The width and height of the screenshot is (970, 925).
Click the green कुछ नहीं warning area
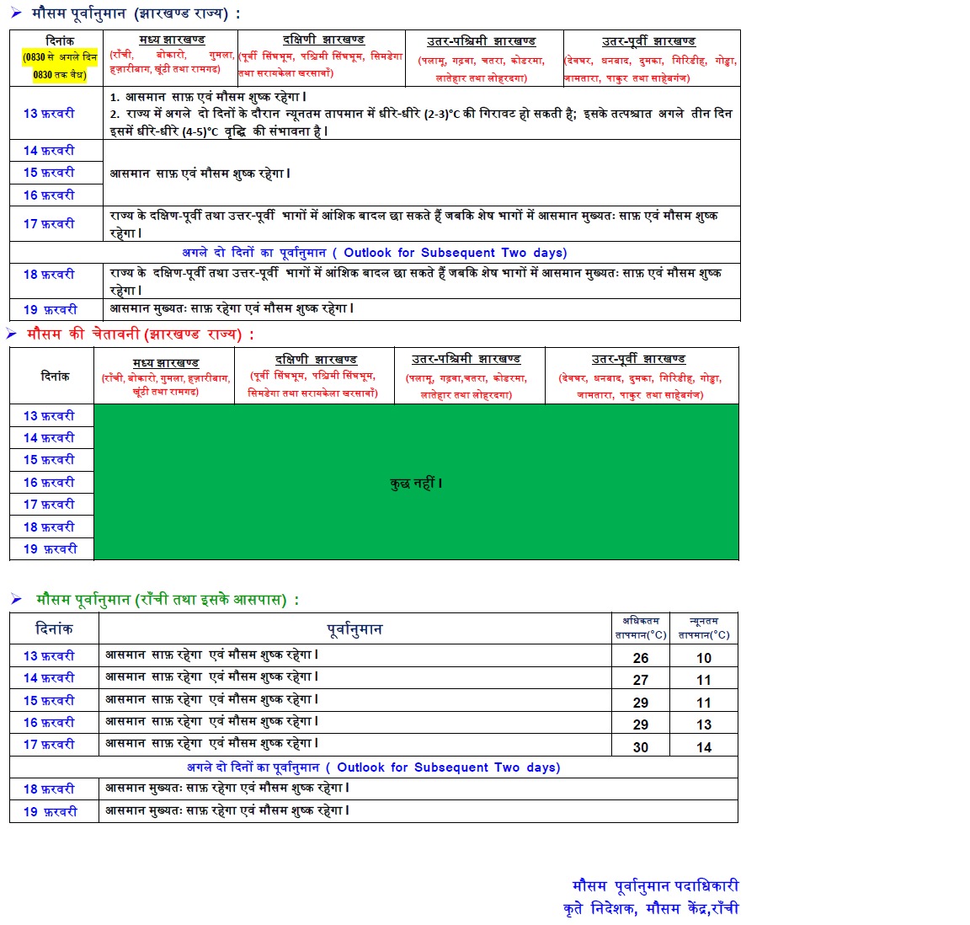point(416,483)
